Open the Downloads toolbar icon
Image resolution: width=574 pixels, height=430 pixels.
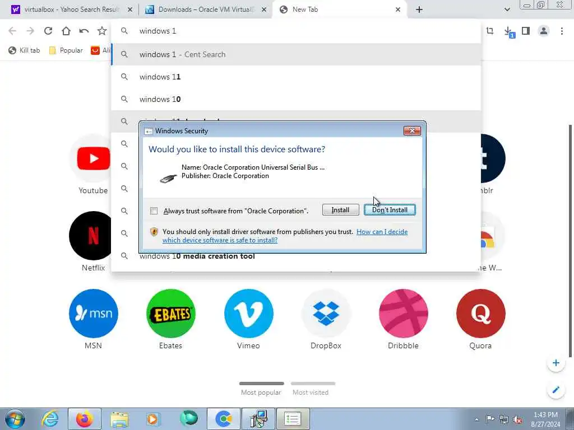coord(508,31)
